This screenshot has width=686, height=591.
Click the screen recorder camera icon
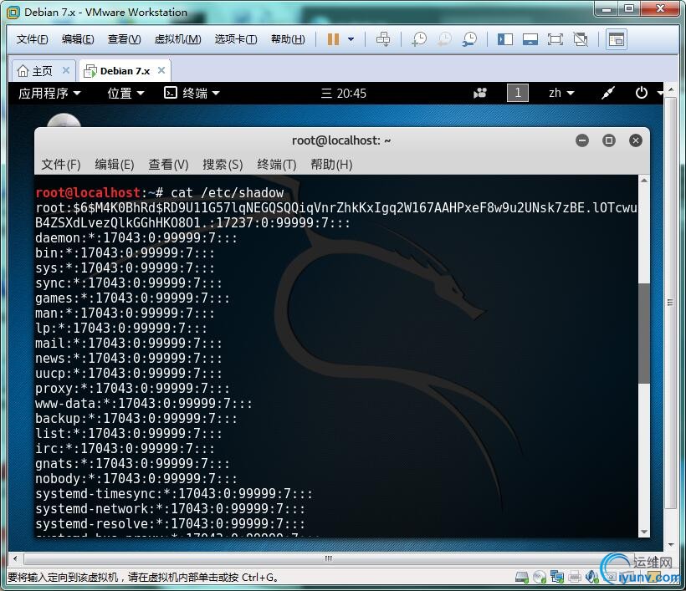pyautogui.click(x=480, y=93)
